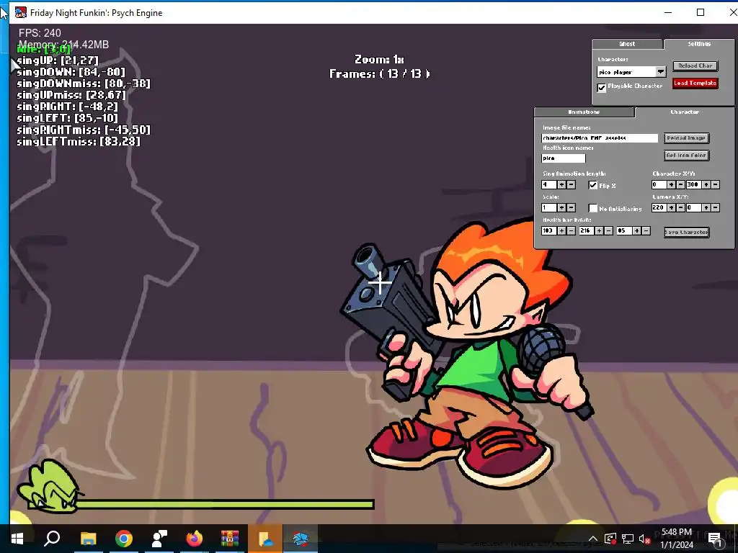This screenshot has height=553, width=738.
Task: Increase Scale value with plus button
Action: click(561, 207)
